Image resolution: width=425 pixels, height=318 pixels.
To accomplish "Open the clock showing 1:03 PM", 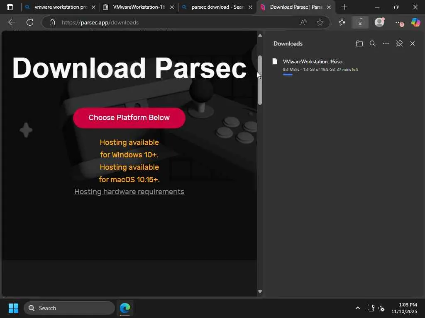I will tap(404, 308).
